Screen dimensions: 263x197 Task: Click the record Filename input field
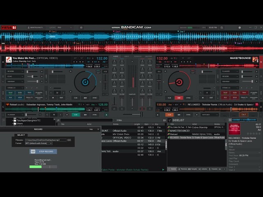point(46,140)
